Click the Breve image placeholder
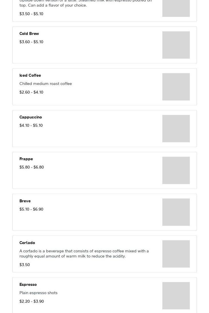Image resolution: width=209 pixels, height=313 pixels. pos(176,212)
